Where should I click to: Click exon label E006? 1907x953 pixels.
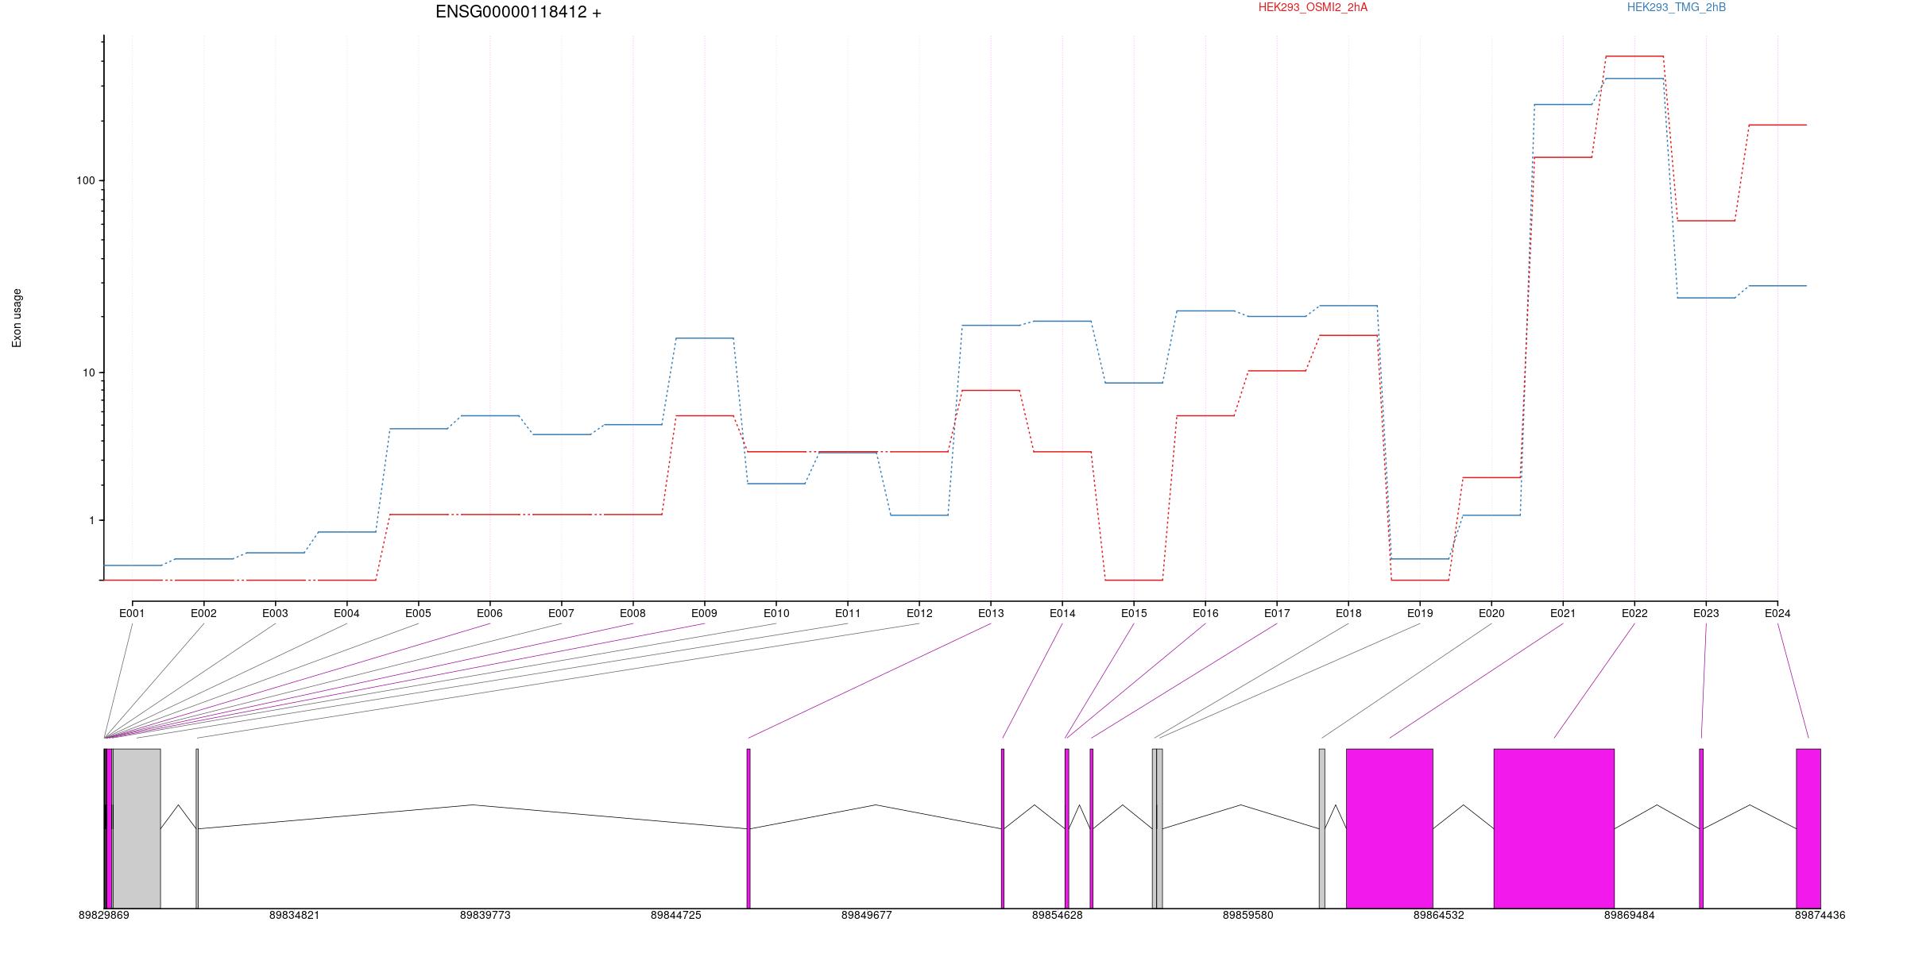tap(489, 613)
